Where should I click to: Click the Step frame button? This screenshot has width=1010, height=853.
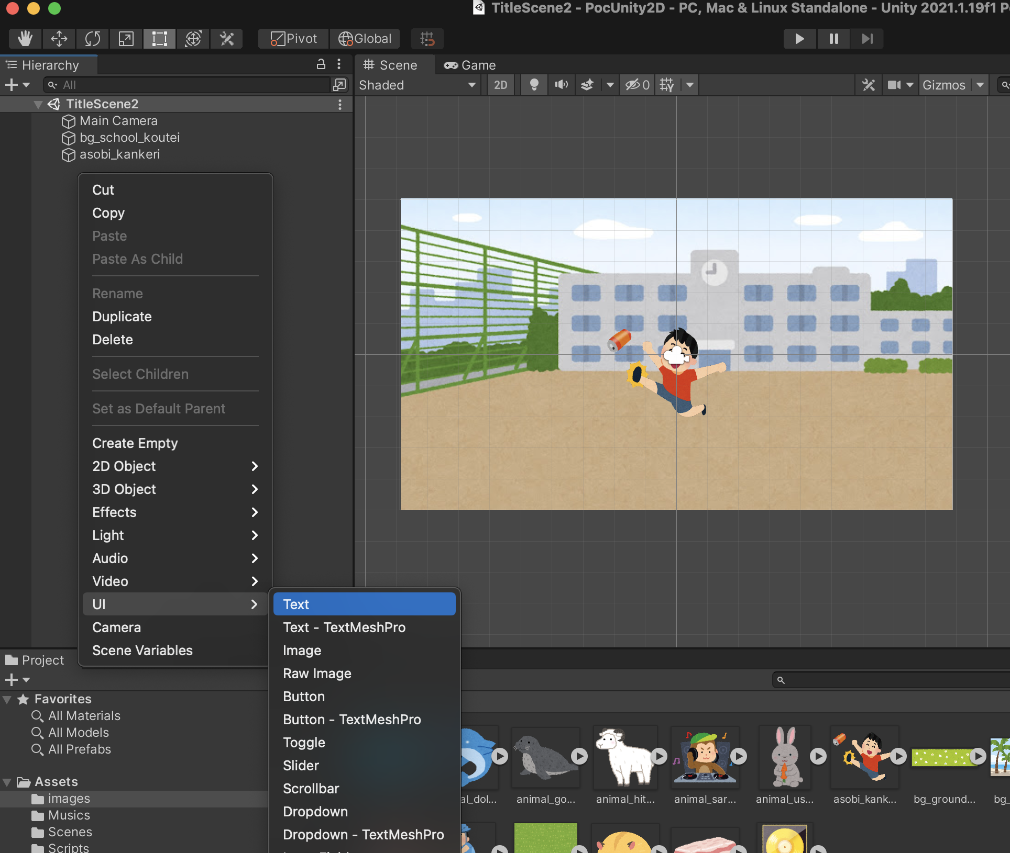(x=867, y=39)
